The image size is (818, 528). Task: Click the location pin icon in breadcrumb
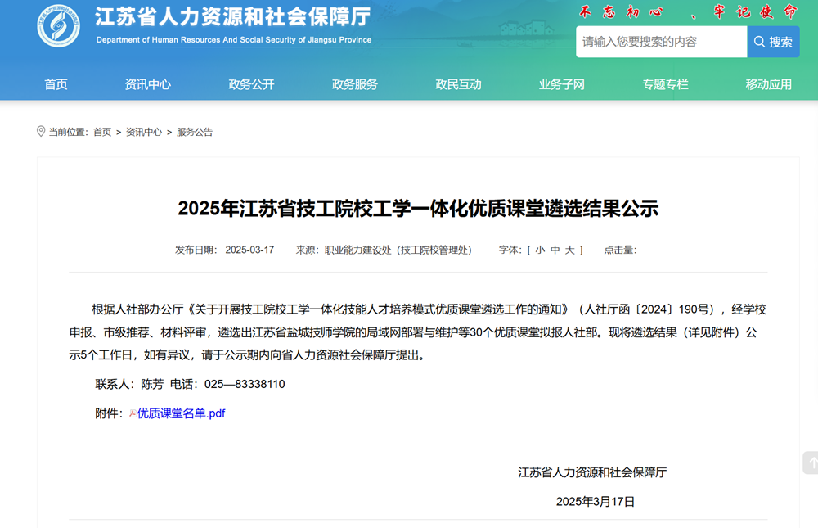click(41, 131)
